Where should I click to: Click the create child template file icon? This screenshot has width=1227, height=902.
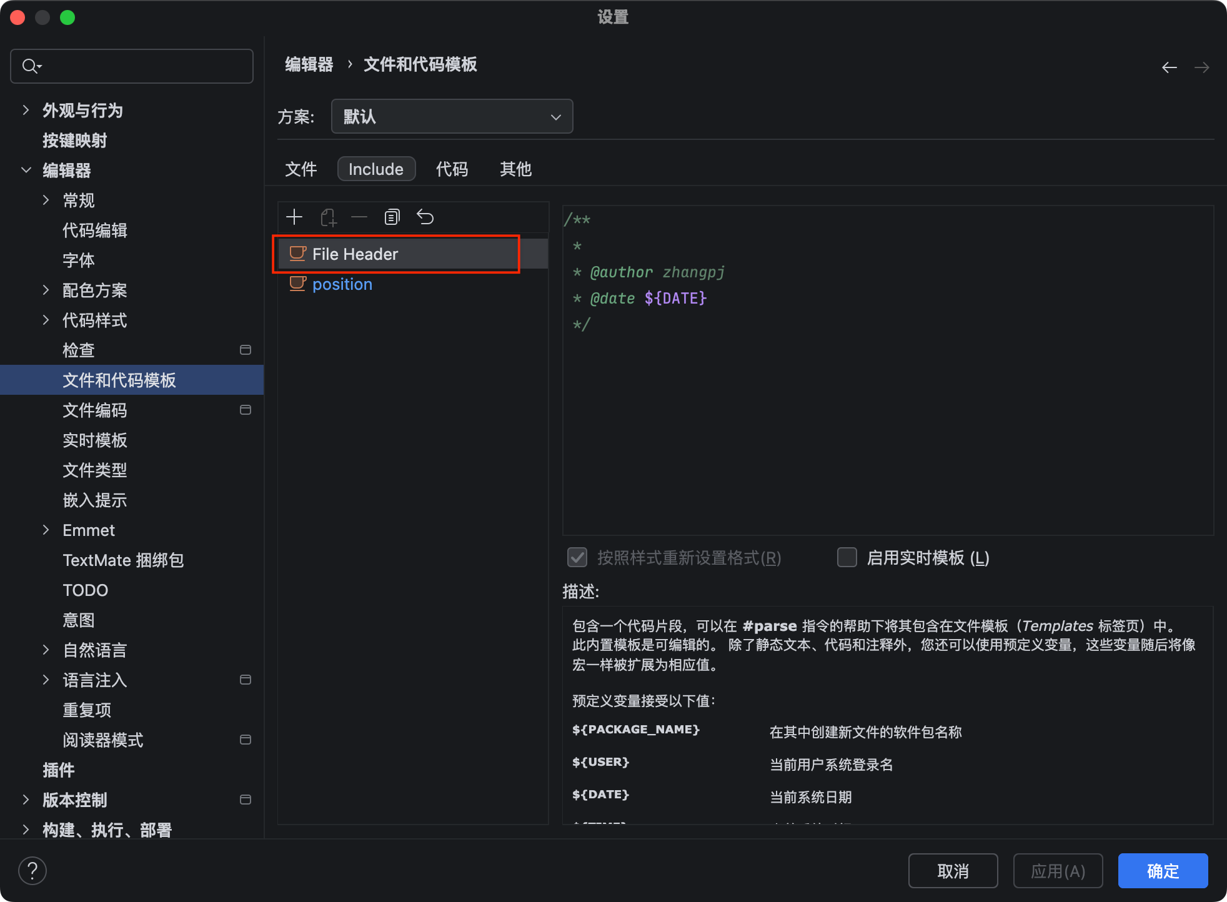point(328,217)
